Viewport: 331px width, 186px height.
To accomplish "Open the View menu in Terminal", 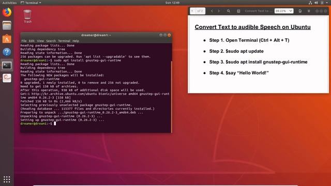I will click(x=40, y=41).
